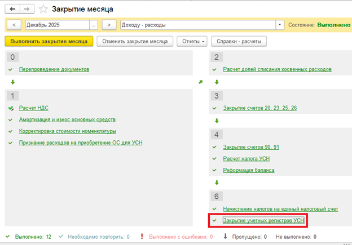Screen dimensions: 352x245
Task: Open Расчет НДС operation
Action: [x=34, y=108]
